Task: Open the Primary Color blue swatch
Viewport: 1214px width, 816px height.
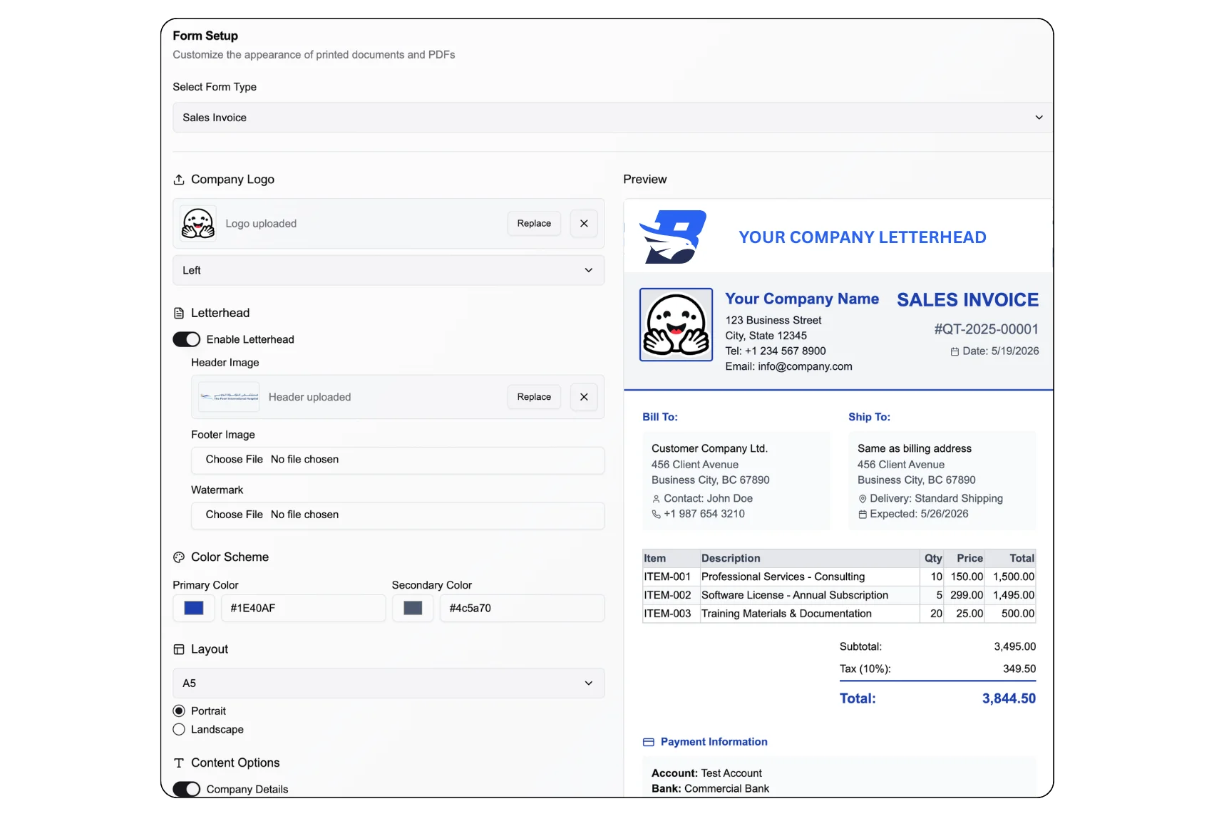Action: [194, 608]
